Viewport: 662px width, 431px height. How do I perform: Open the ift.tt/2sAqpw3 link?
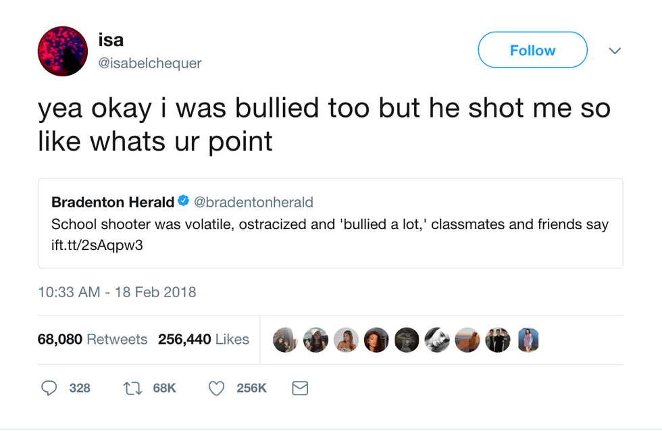(97, 246)
